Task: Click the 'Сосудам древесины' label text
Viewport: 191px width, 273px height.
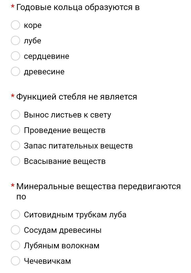Action: [x=63, y=230]
